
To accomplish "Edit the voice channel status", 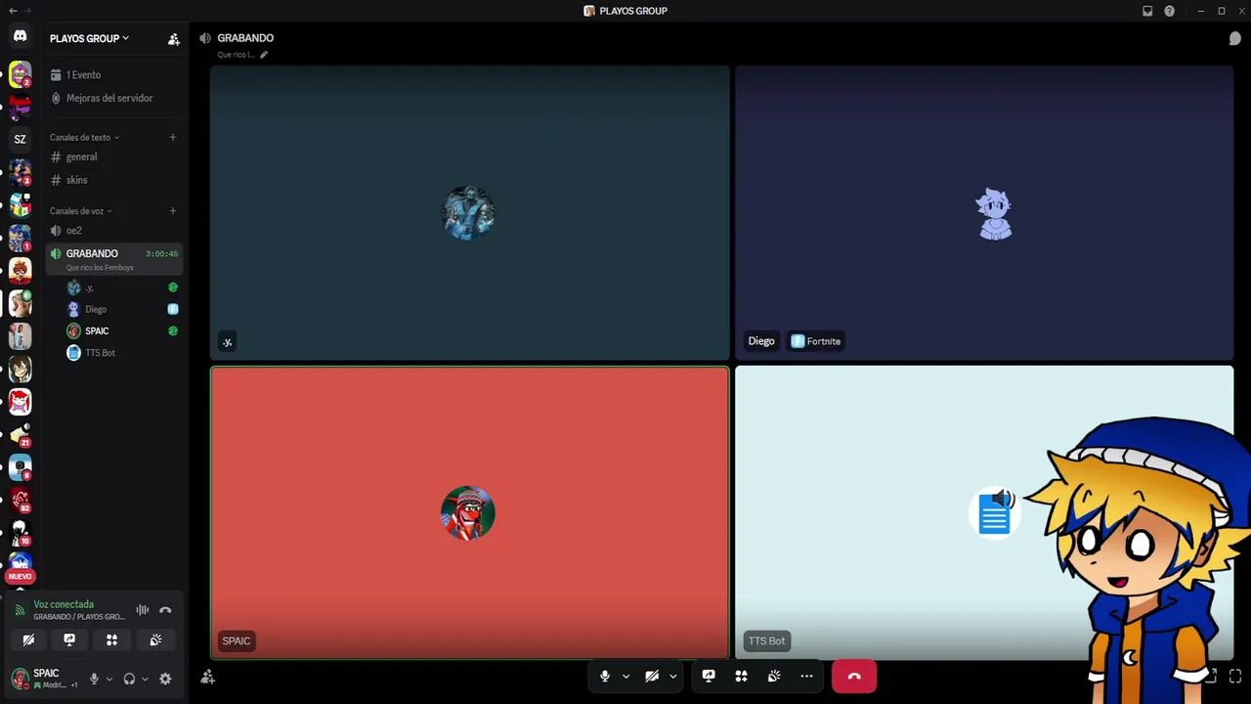I will pyautogui.click(x=264, y=55).
